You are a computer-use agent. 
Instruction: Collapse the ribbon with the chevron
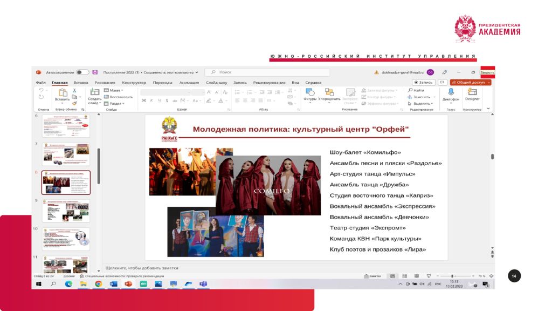click(488, 109)
